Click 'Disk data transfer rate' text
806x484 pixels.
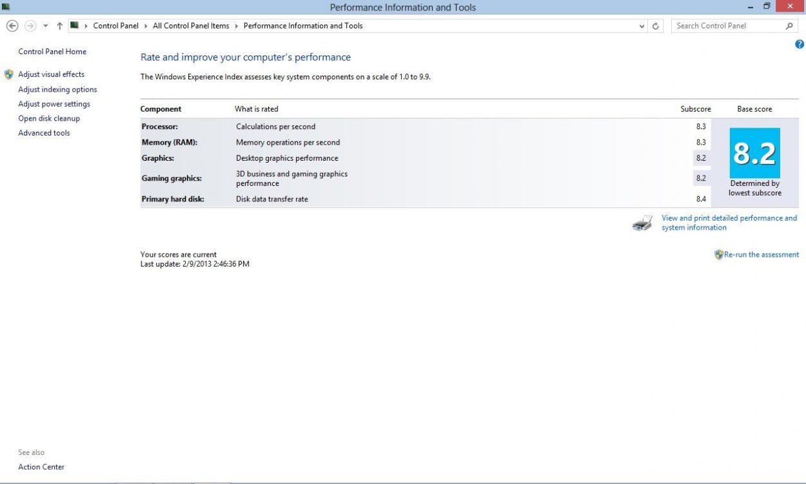click(x=272, y=199)
